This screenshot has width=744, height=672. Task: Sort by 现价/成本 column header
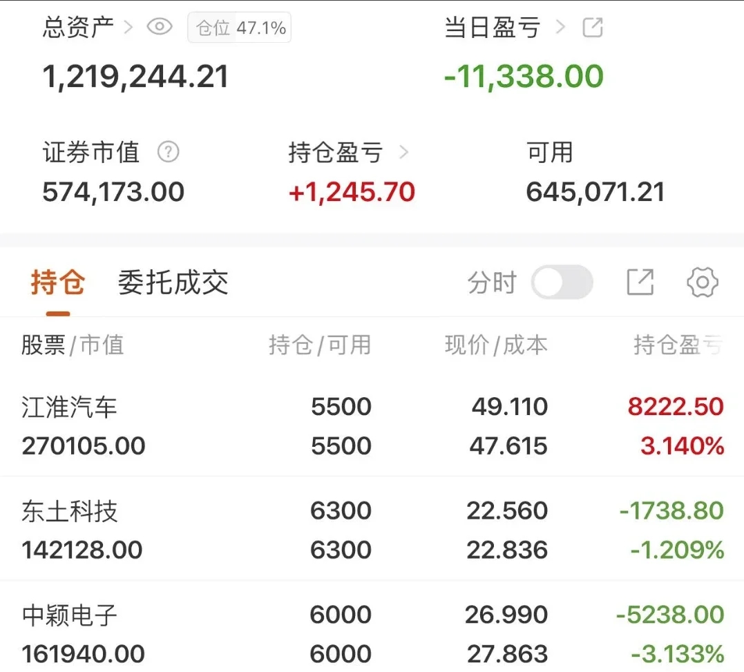pyautogui.click(x=496, y=345)
